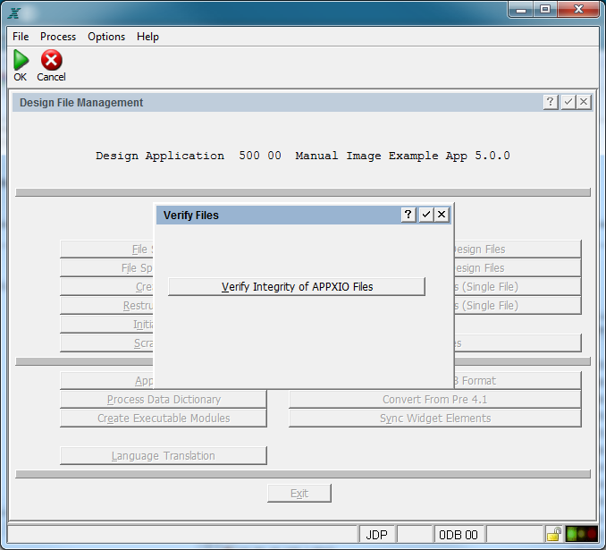Click help icon in Design File Management bar
This screenshot has width=606, height=550.
551,102
